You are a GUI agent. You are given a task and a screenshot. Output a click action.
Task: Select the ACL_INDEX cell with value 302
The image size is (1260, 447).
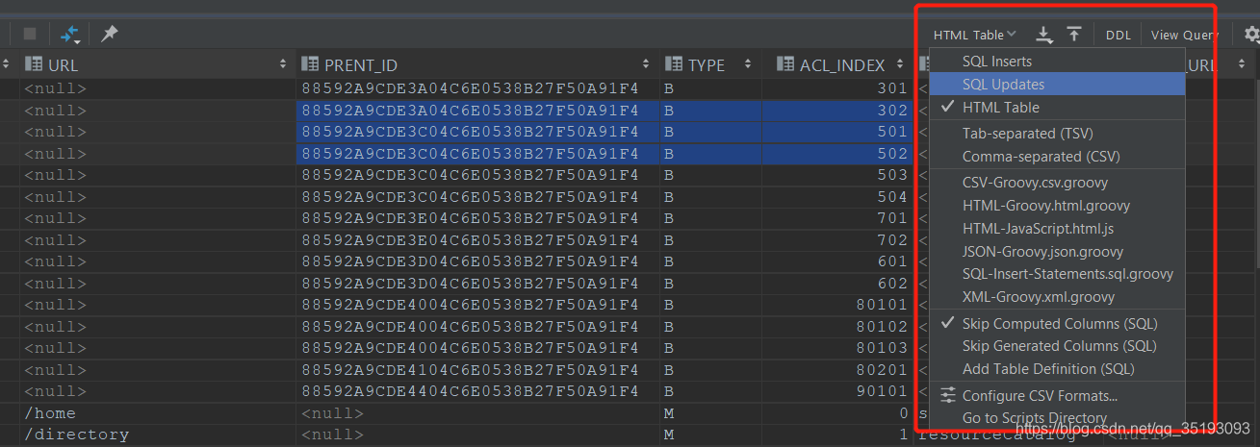pos(837,111)
